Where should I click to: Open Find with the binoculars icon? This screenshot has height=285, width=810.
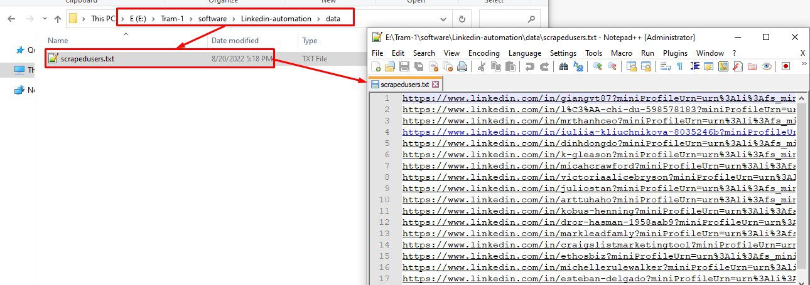563,66
